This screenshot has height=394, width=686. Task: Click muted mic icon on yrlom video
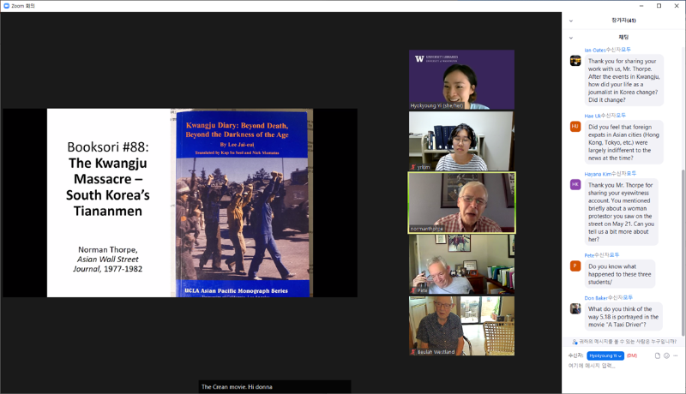413,167
